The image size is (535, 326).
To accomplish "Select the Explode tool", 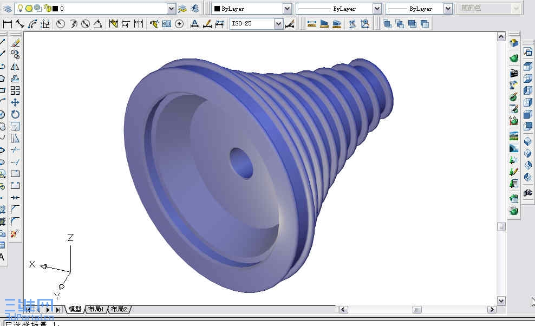I will pyautogui.click(x=14, y=234).
